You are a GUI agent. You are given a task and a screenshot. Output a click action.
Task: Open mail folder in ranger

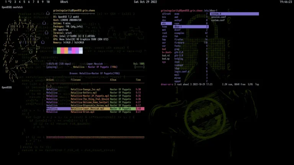pos(177,74)
